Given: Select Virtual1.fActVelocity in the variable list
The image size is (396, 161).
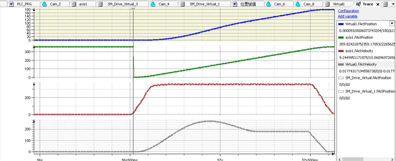Looking at the screenshot, I should click(x=361, y=64).
